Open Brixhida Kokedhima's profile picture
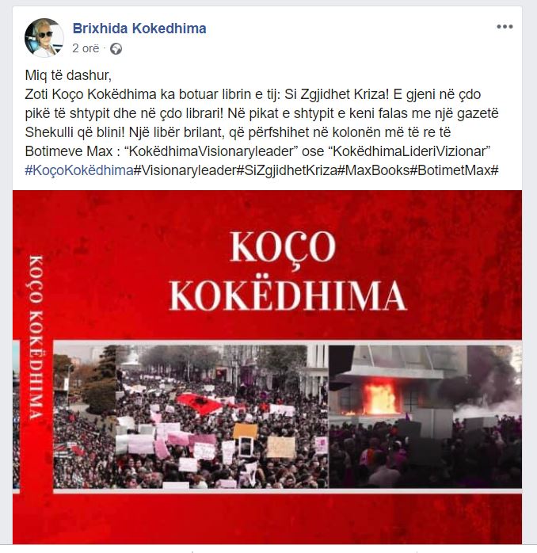This screenshot has width=537, height=553. coord(44,38)
